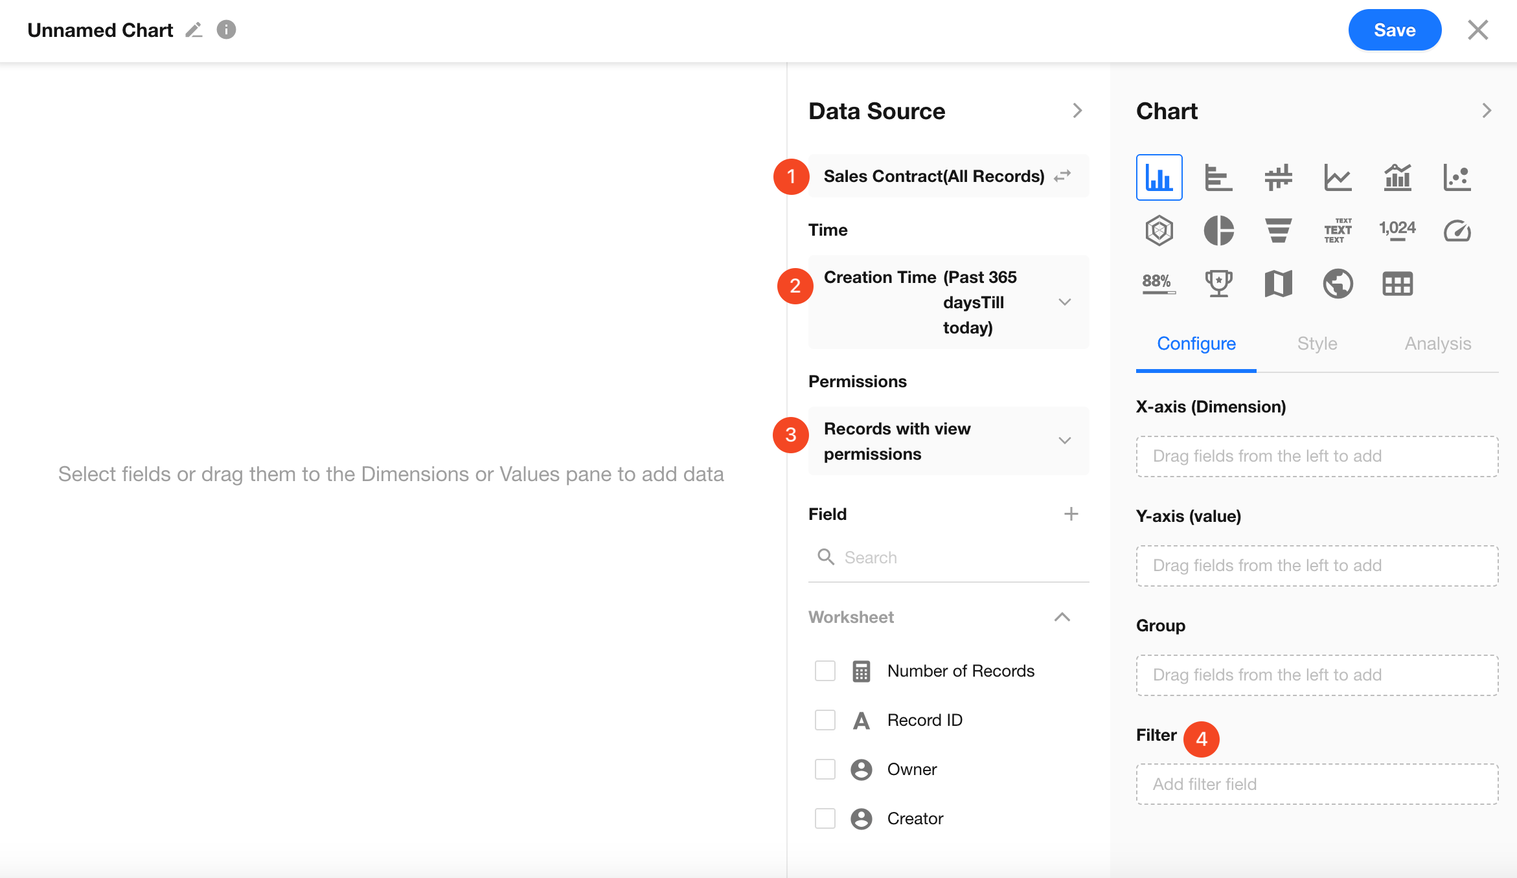Pick the line chart icon
This screenshot has height=878, width=1517.
[1338, 177]
